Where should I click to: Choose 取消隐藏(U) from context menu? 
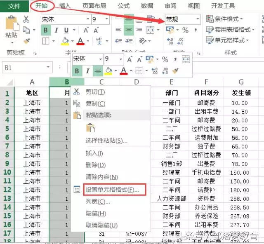click(111, 225)
